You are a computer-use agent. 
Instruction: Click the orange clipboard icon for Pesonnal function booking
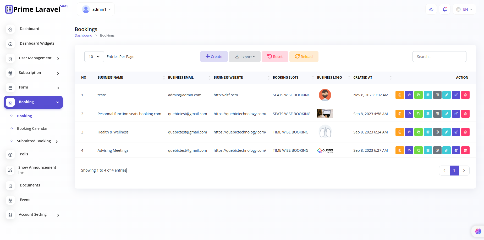click(x=400, y=114)
